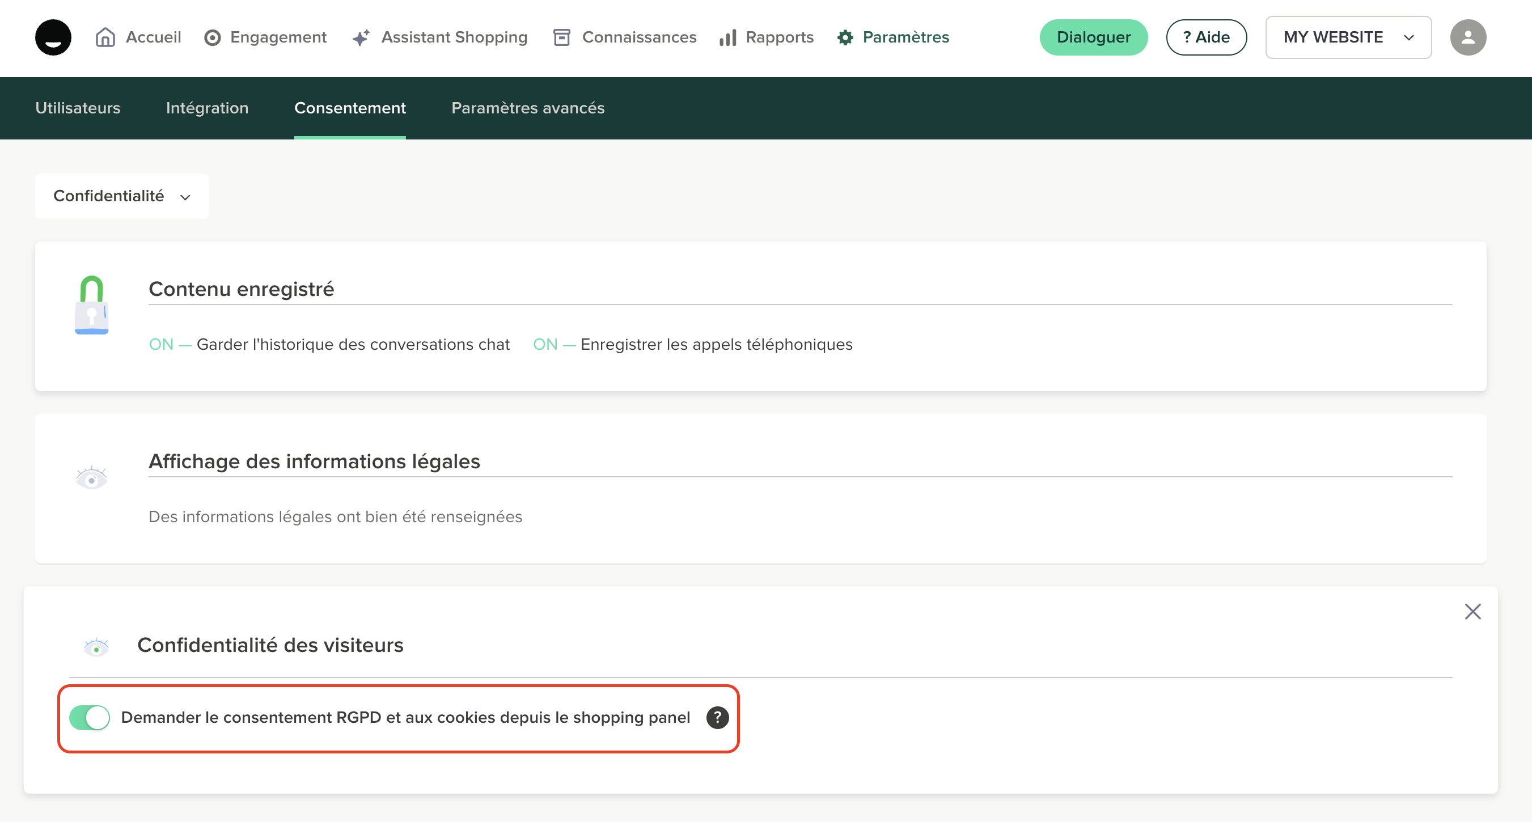Close the Confidentialité des visiteurs panel
The width and height of the screenshot is (1532, 822).
tap(1472, 612)
